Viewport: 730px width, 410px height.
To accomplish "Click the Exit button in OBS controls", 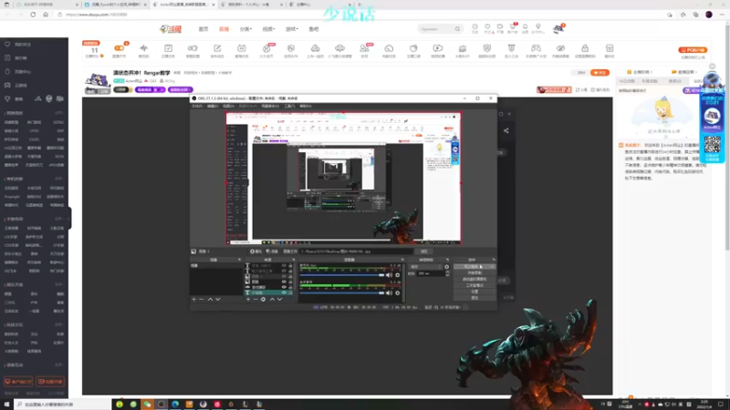I will [474, 298].
